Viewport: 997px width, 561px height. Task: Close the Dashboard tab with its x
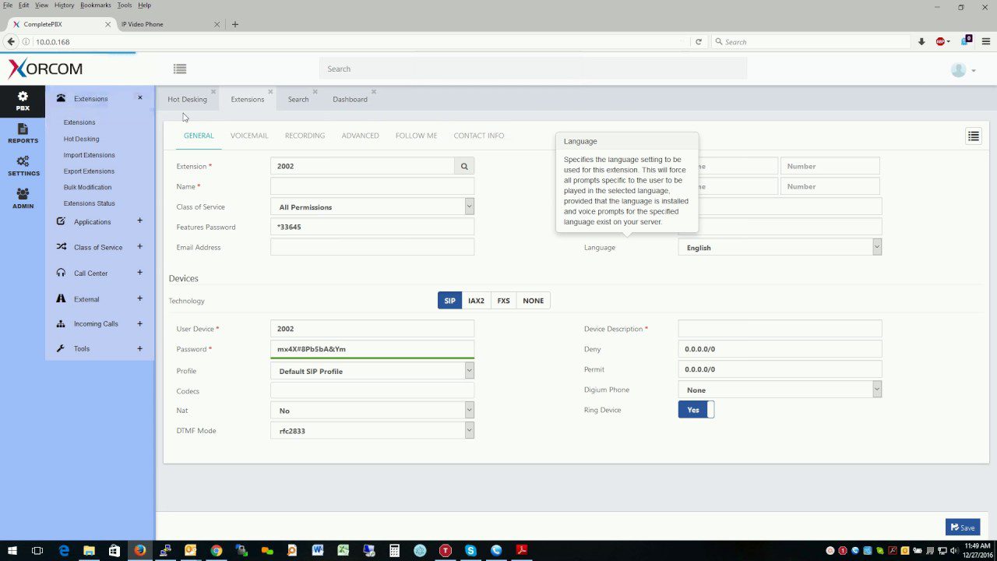(x=374, y=91)
